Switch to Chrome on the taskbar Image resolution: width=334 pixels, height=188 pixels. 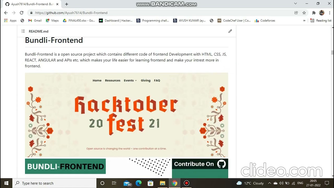coord(175,183)
